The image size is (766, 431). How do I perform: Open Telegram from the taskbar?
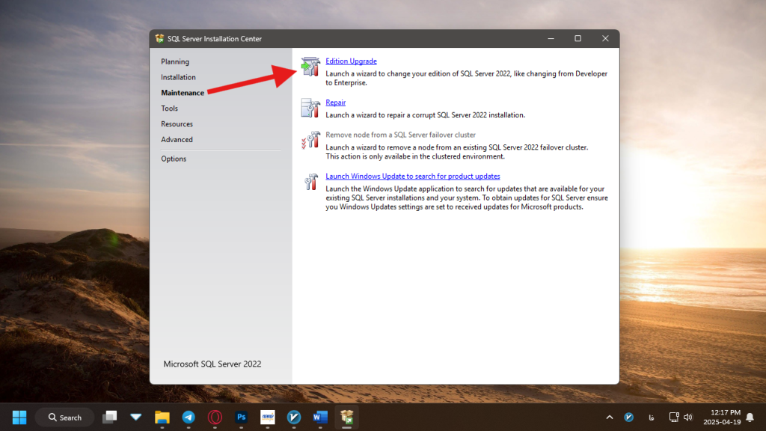[189, 418]
